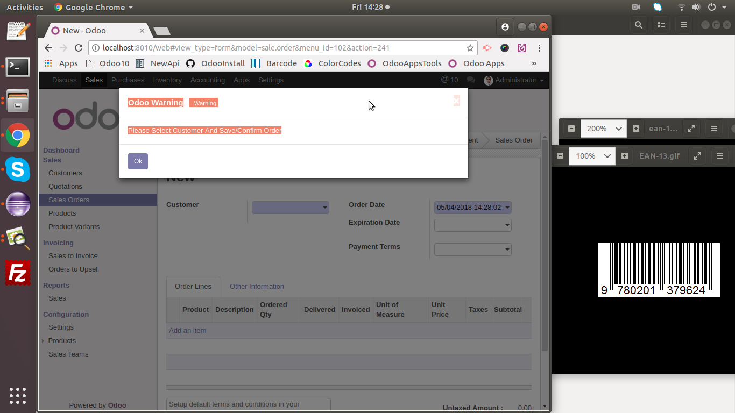735x413 pixels.
Task: Open the ColorCodes bookmark
Action: (x=333, y=63)
